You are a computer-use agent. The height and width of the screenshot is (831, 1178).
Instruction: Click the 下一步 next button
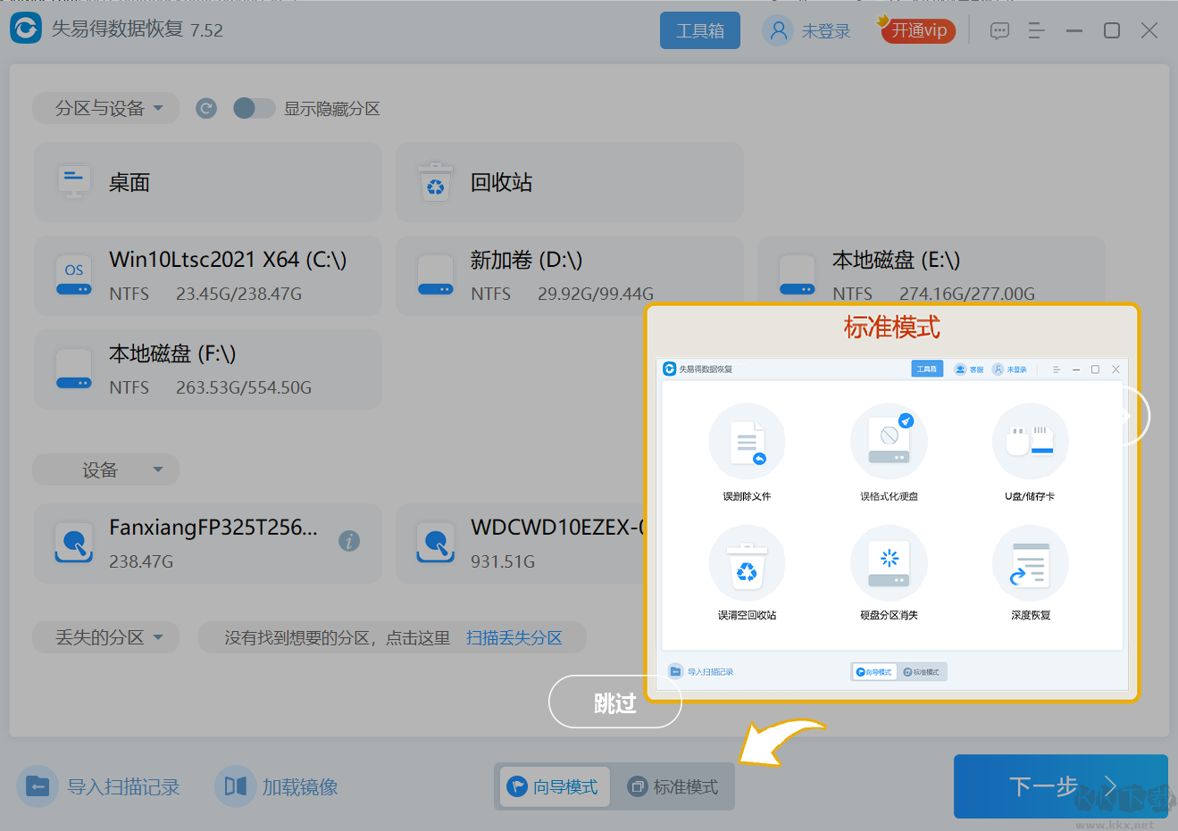(1061, 786)
